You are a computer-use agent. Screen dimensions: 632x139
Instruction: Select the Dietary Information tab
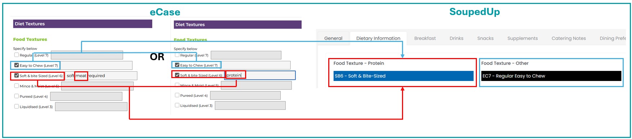[378, 38]
